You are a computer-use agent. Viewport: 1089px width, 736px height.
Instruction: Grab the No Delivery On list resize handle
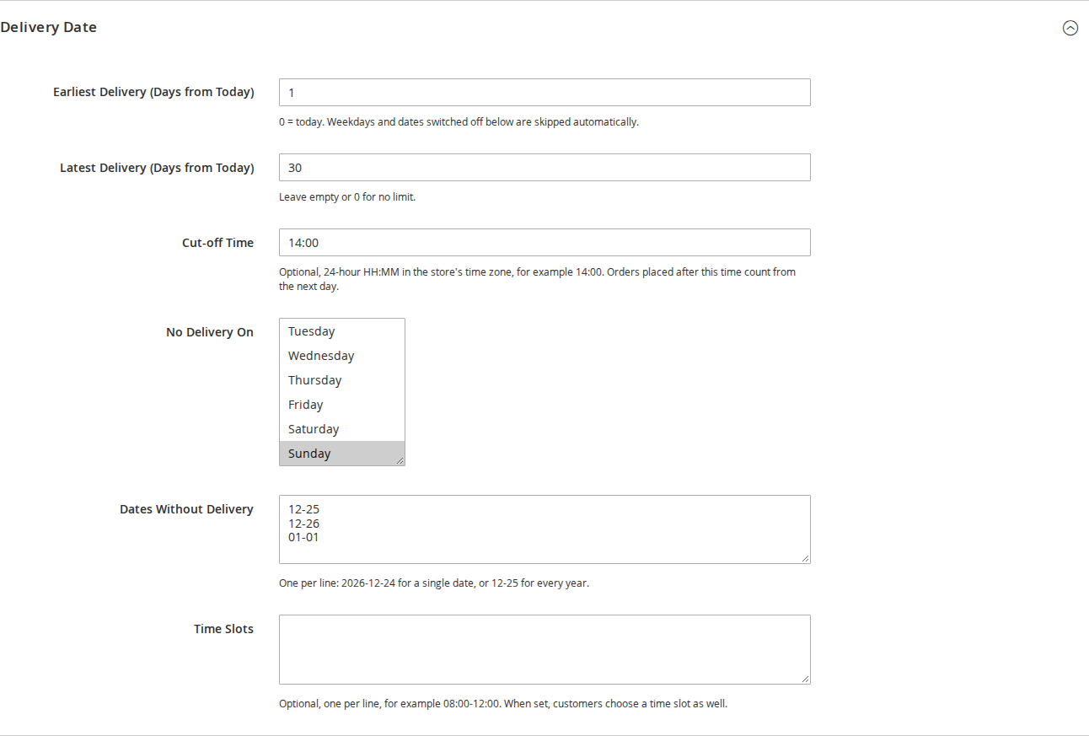[x=400, y=460]
